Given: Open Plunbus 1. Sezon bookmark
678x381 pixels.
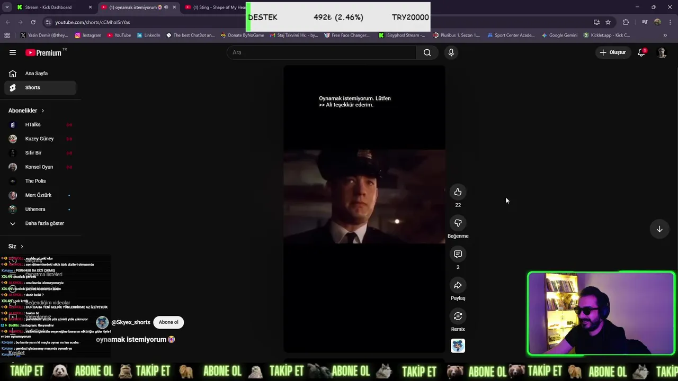Looking at the screenshot, I should [x=457, y=35].
